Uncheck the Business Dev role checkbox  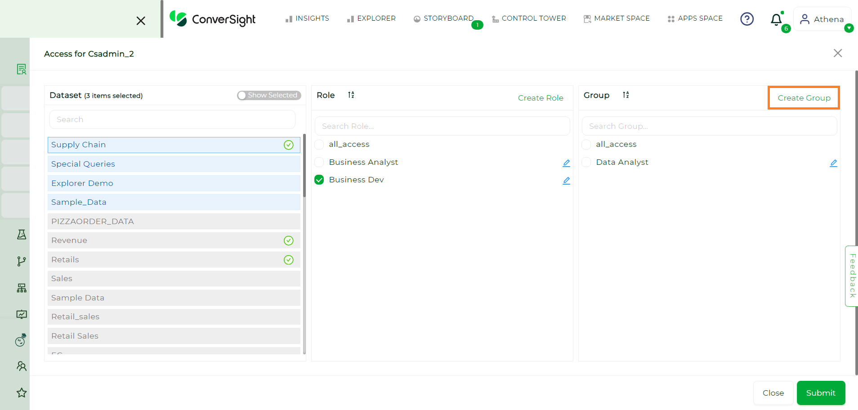point(319,180)
